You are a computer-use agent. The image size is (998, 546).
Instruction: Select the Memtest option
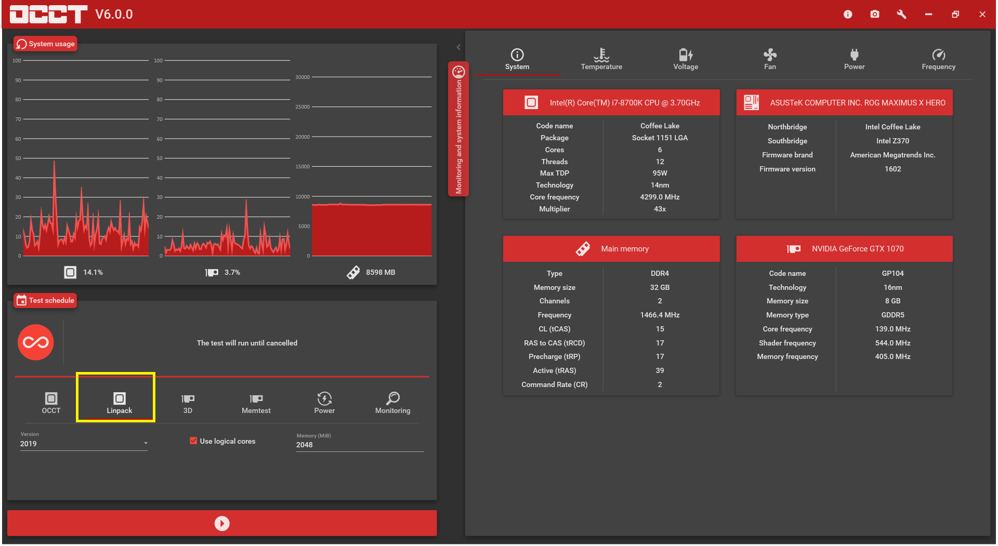click(256, 398)
